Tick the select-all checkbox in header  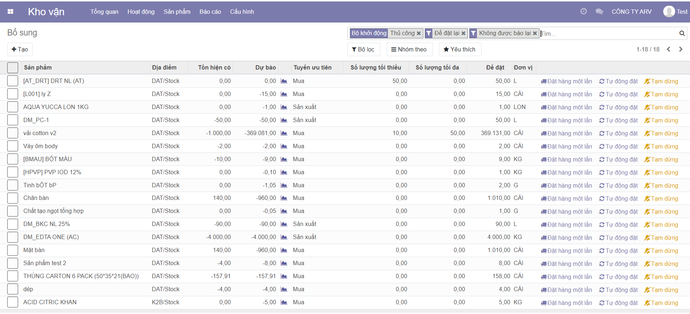coord(13,68)
